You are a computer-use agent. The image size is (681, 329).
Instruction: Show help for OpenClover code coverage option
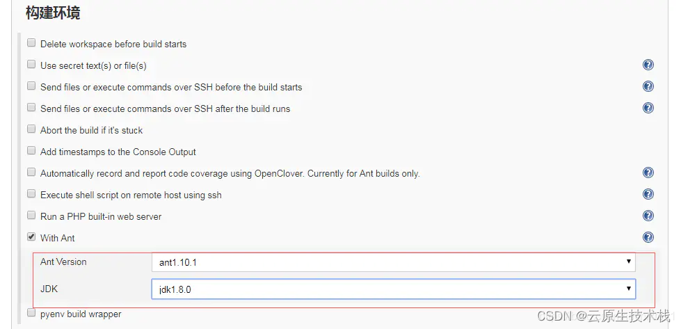(648, 173)
